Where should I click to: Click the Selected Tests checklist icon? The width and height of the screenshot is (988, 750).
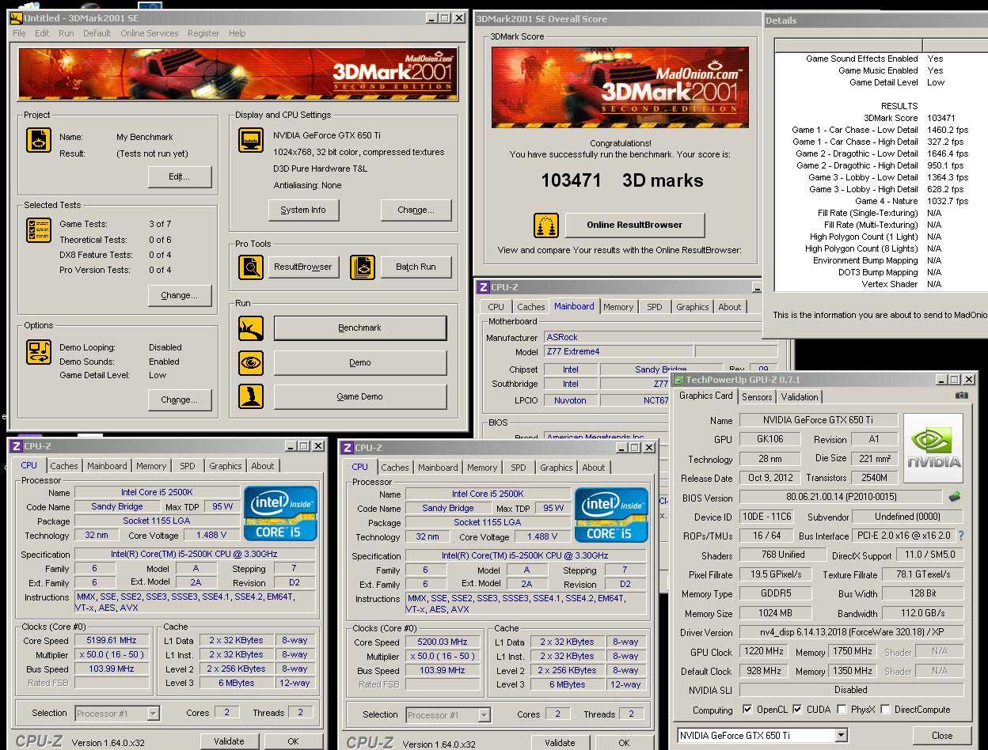39,230
